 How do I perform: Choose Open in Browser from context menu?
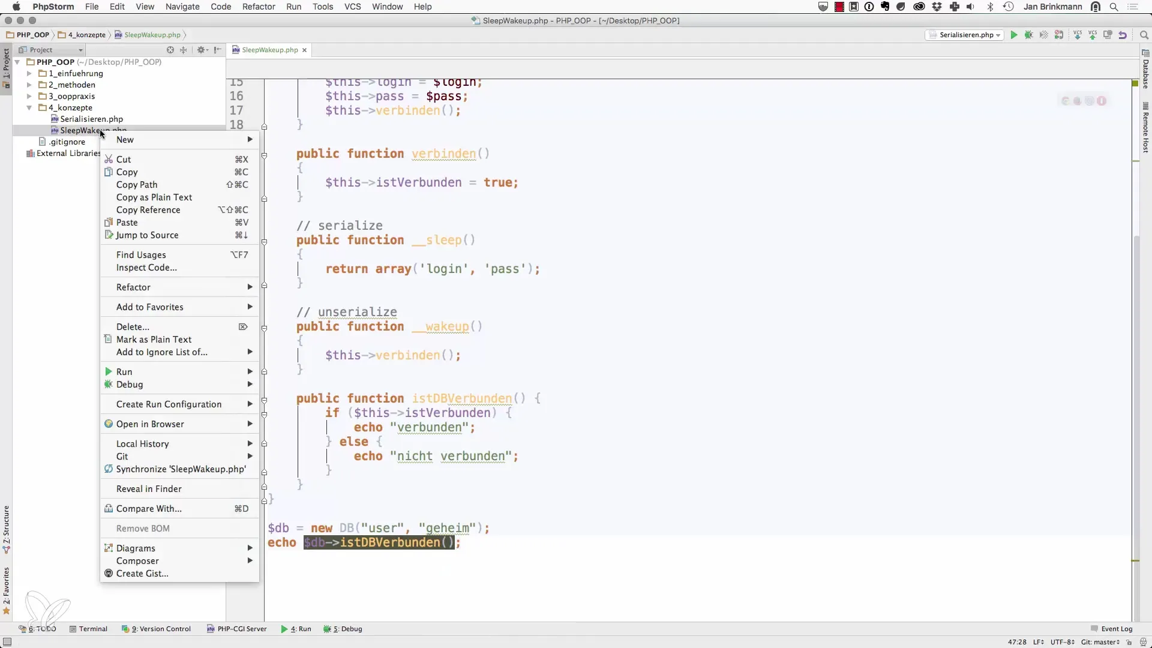point(179,424)
